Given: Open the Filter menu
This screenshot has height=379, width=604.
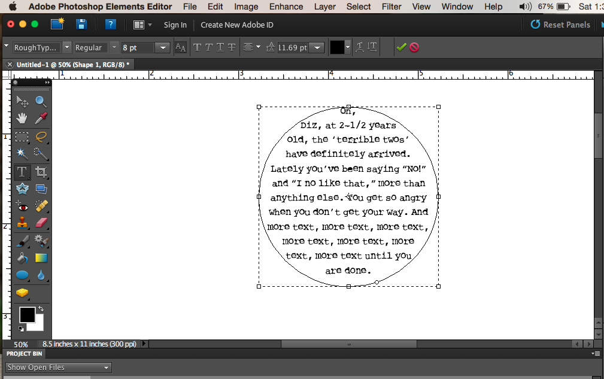Looking at the screenshot, I should click(391, 7).
